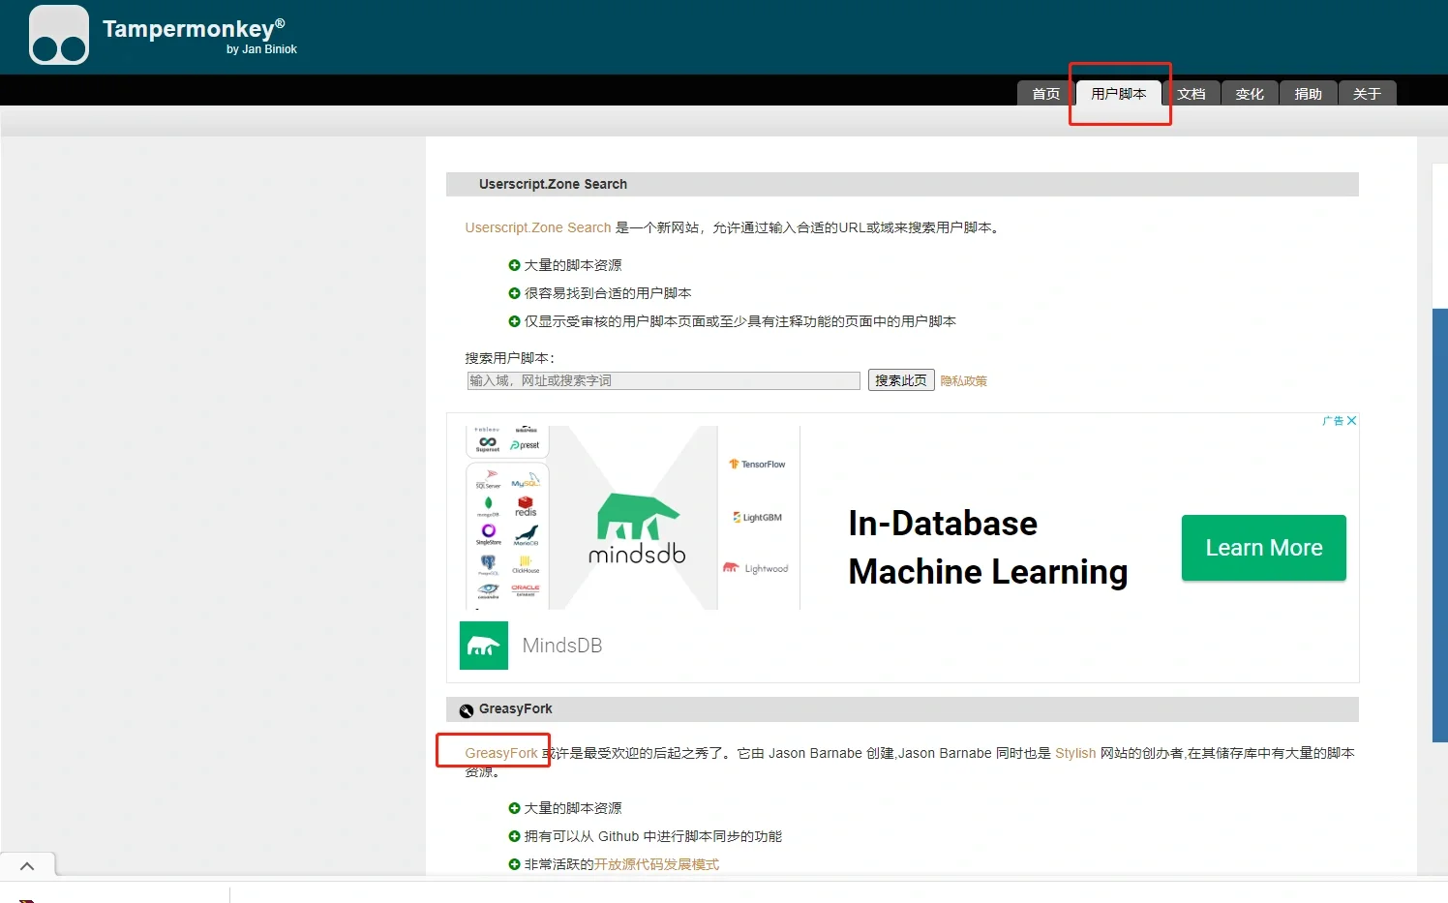Open the 隐私政策 link
The width and height of the screenshot is (1448, 903).
tap(964, 381)
